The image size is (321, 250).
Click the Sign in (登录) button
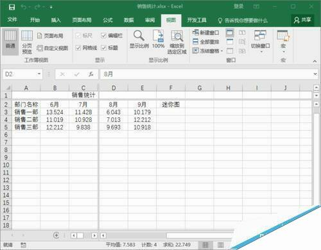239,6
